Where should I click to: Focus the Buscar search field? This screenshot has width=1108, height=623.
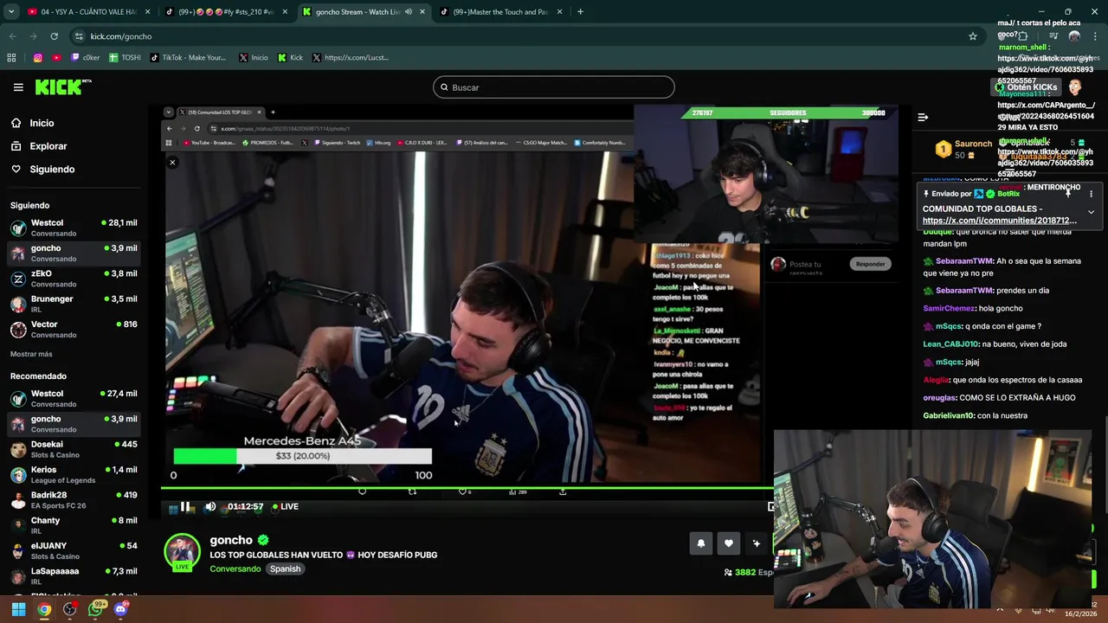click(554, 87)
